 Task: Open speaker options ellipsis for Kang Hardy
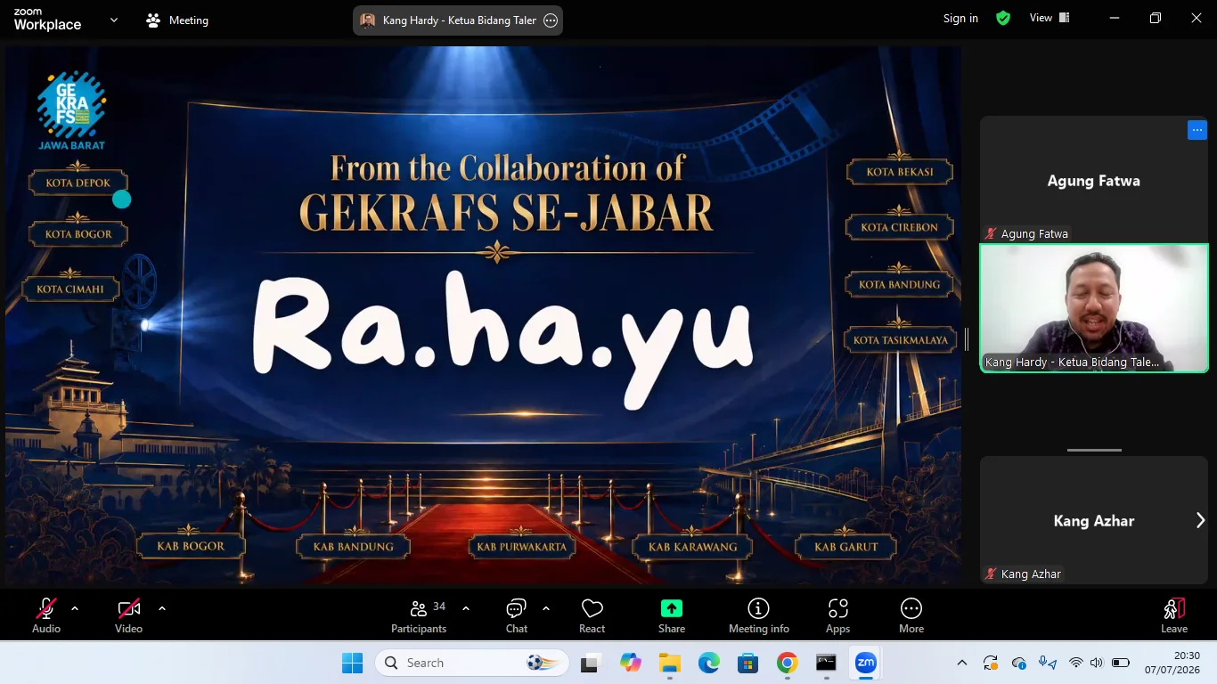[551, 20]
